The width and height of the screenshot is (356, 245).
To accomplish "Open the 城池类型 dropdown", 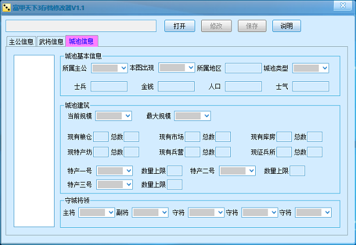I will [x=310, y=68].
